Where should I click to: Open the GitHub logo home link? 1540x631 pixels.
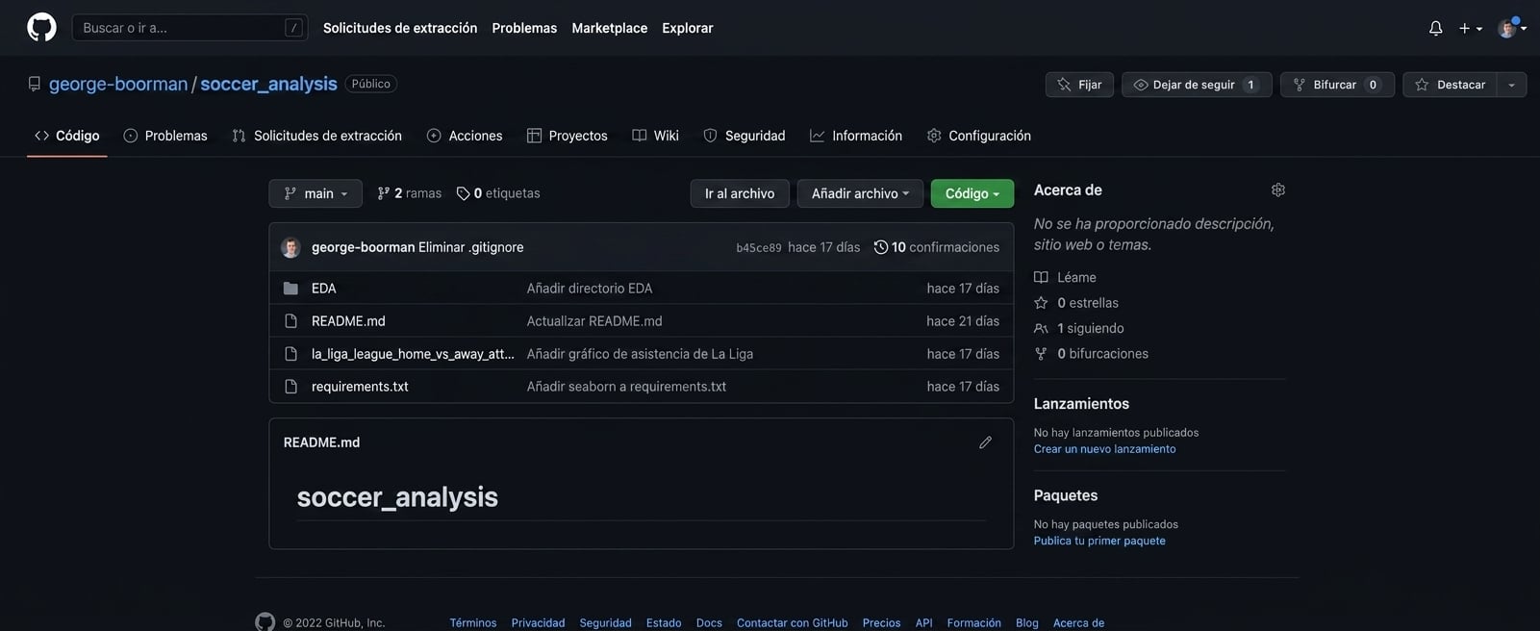pos(41,27)
